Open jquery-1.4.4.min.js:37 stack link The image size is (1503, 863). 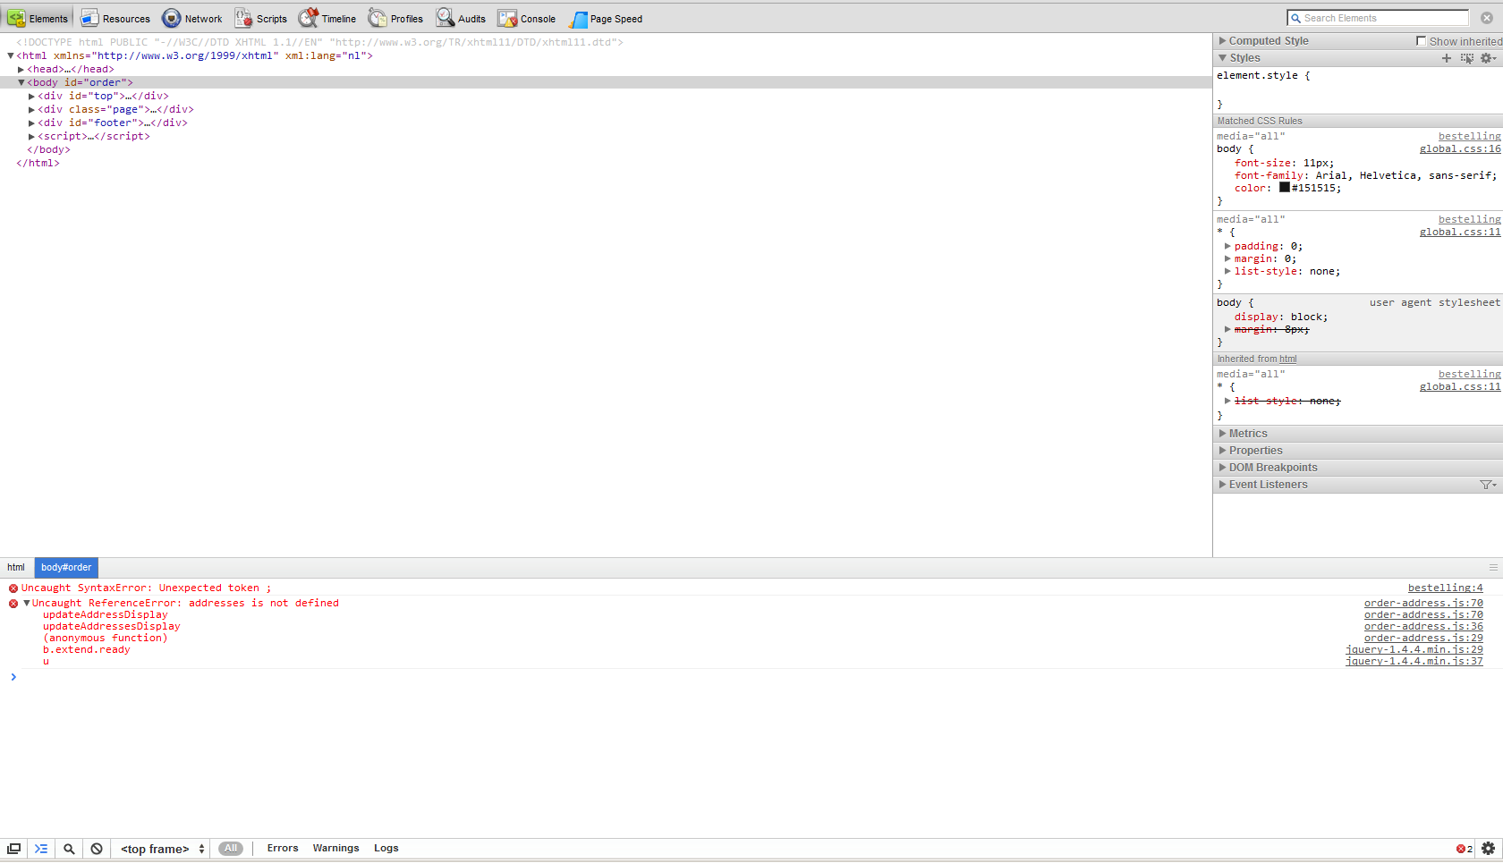[1414, 662]
